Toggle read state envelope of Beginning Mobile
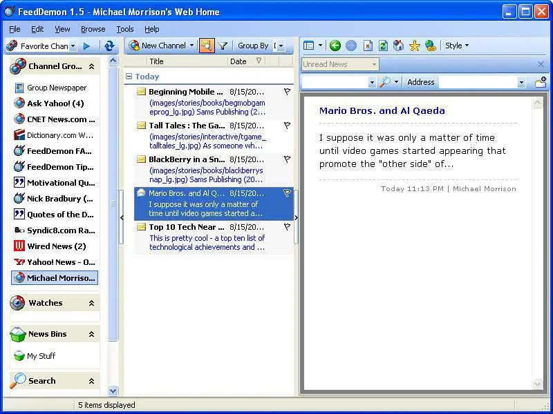Screen dimensions: 553x414 (x=141, y=92)
